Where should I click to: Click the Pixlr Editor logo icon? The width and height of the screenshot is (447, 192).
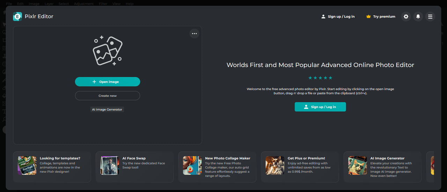pos(17,16)
